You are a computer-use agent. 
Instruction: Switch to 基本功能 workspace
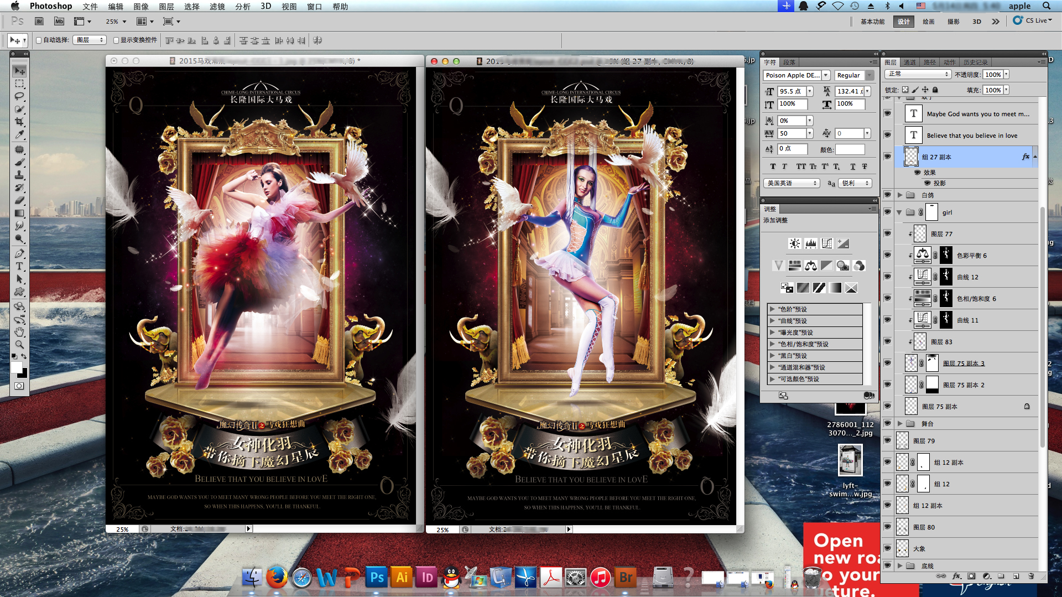tap(872, 22)
